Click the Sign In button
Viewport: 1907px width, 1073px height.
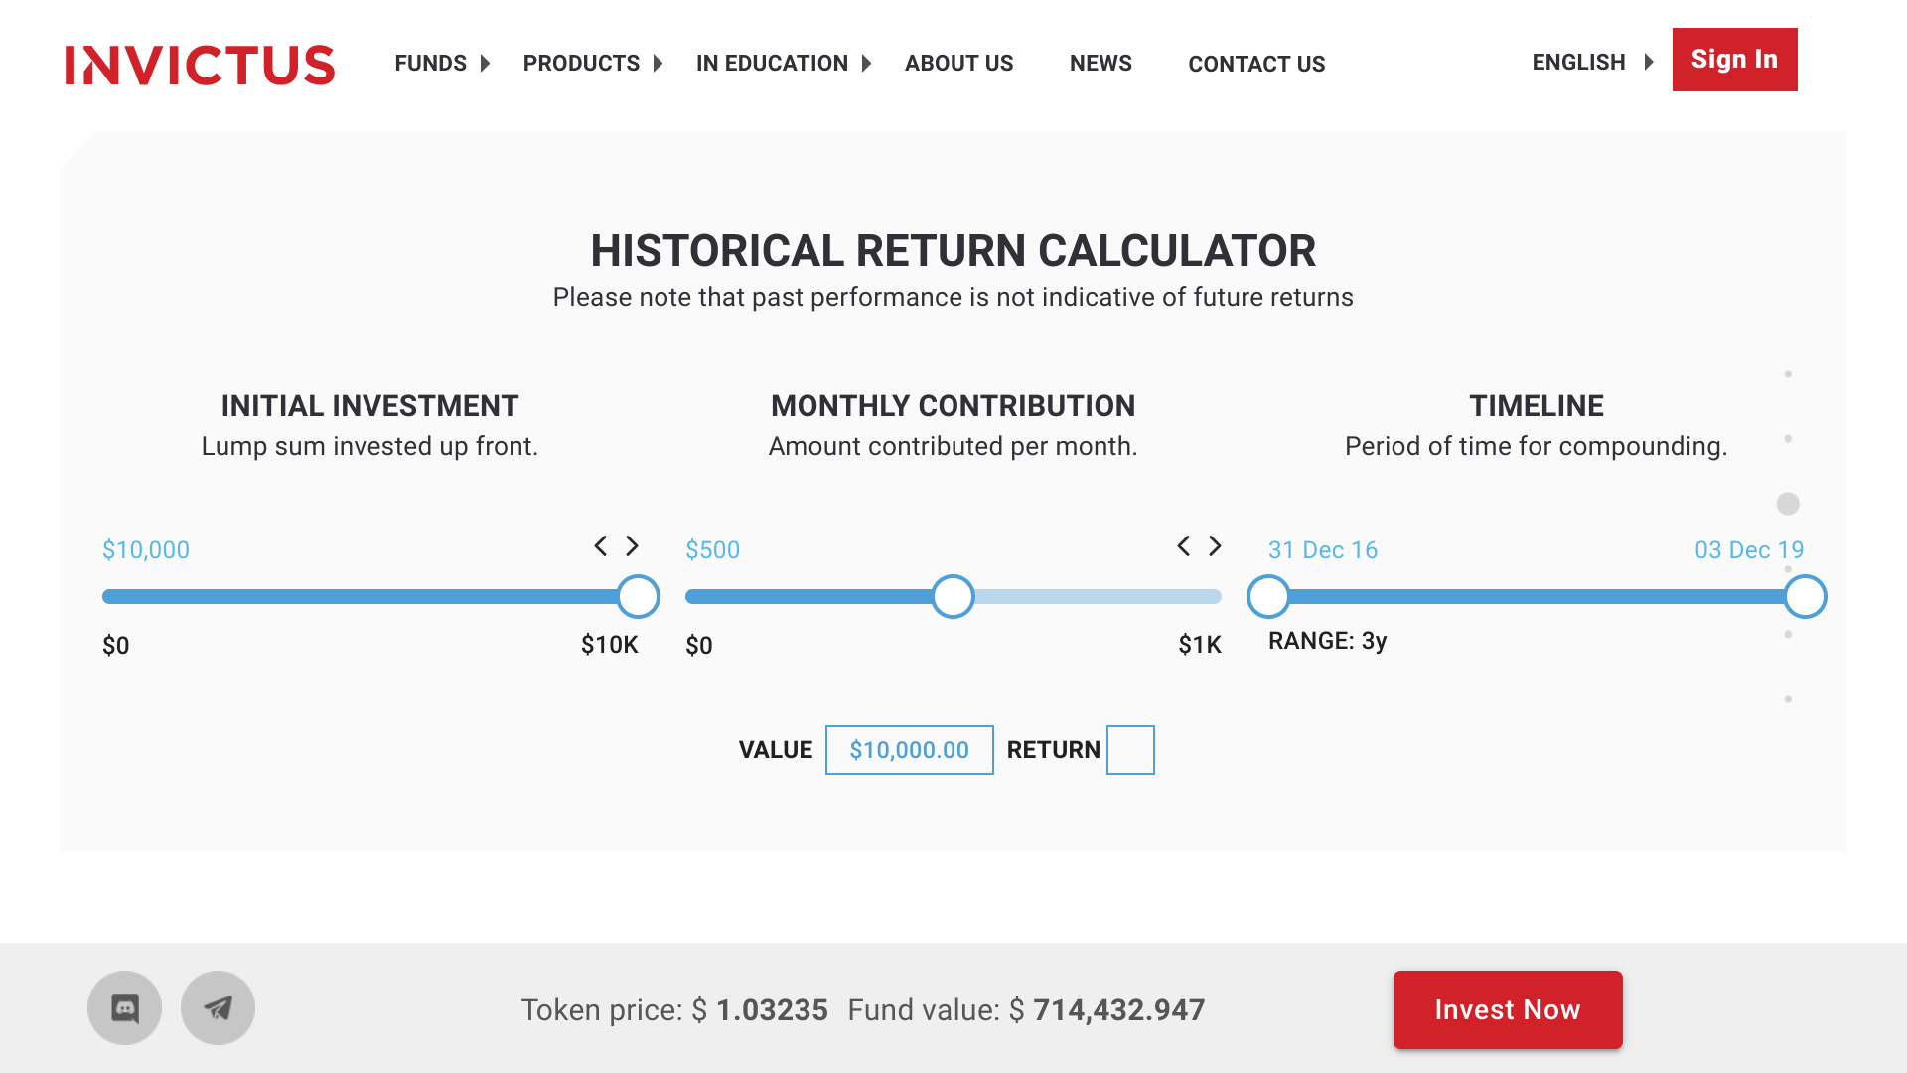[x=1734, y=60]
